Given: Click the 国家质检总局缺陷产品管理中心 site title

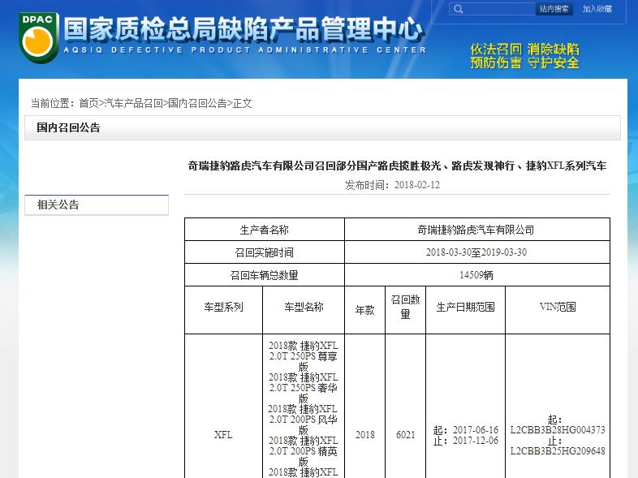Looking at the screenshot, I should click(244, 29).
